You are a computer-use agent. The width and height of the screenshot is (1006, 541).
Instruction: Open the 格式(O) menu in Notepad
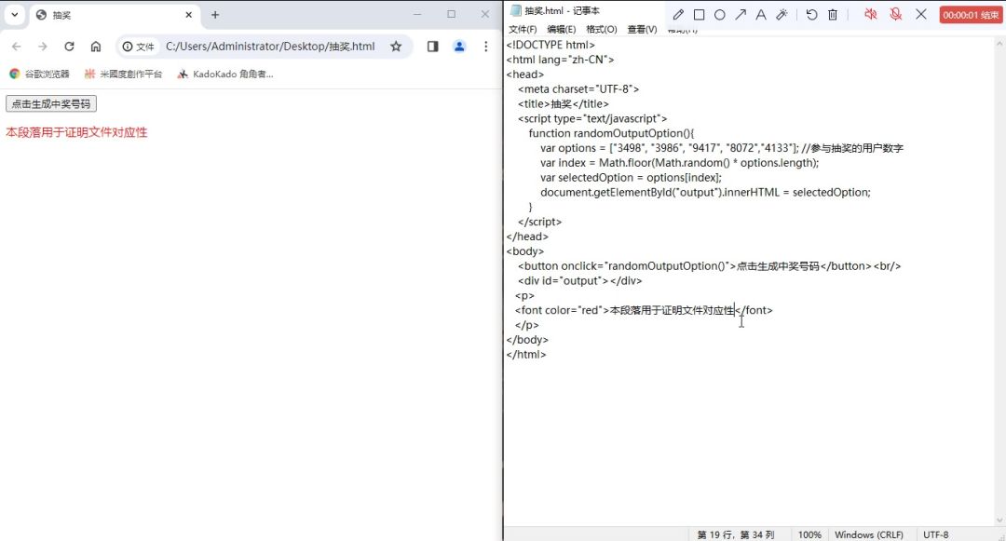(601, 30)
